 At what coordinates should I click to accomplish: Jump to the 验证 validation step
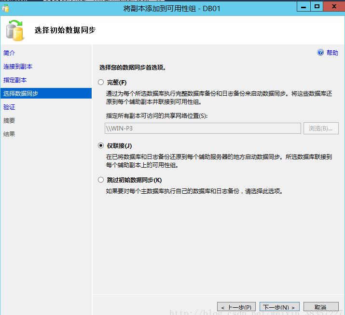click(x=9, y=107)
